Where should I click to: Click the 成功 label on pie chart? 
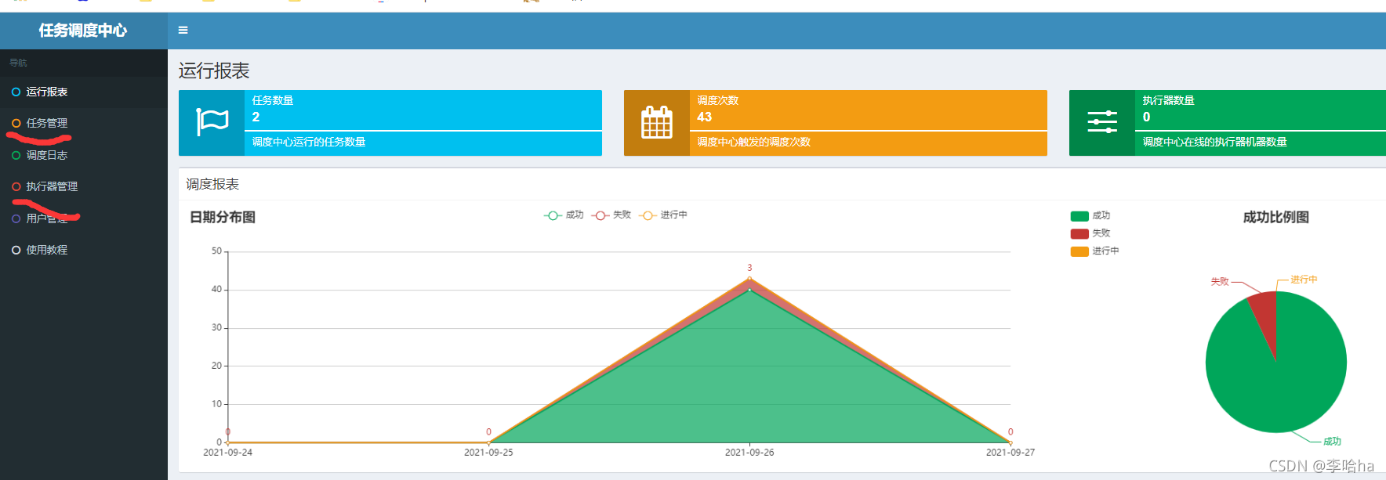coord(1332,442)
